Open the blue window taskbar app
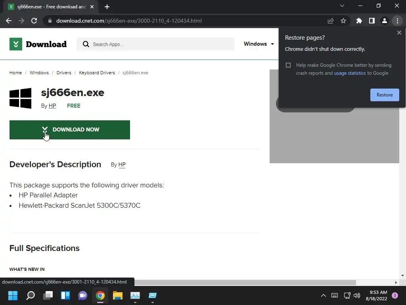This screenshot has height=305, width=406. point(153,295)
